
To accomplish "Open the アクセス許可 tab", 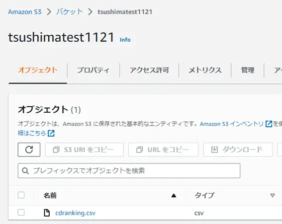I will tap(149, 70).
